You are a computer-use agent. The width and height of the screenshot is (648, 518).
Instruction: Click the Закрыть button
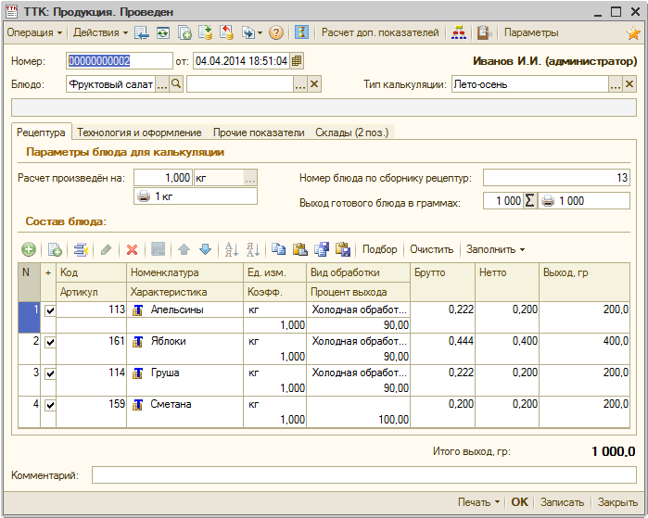(x=617, y=502)
